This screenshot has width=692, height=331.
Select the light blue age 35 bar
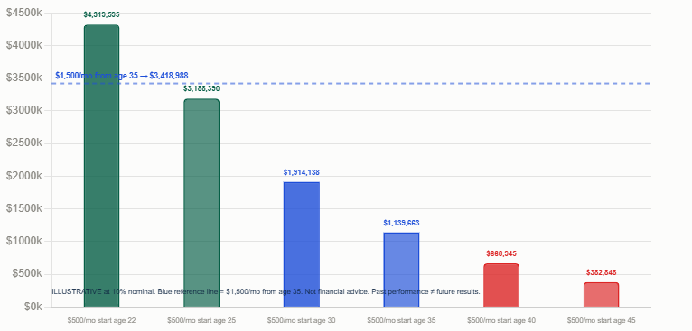coord(401,270)
